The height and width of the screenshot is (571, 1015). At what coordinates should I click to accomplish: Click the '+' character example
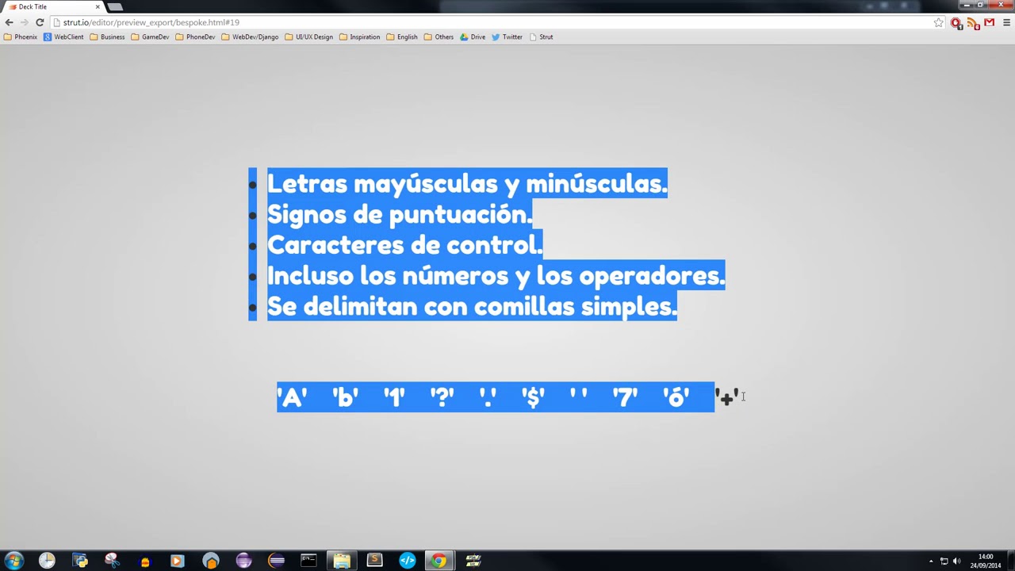[x=727, y=397]
